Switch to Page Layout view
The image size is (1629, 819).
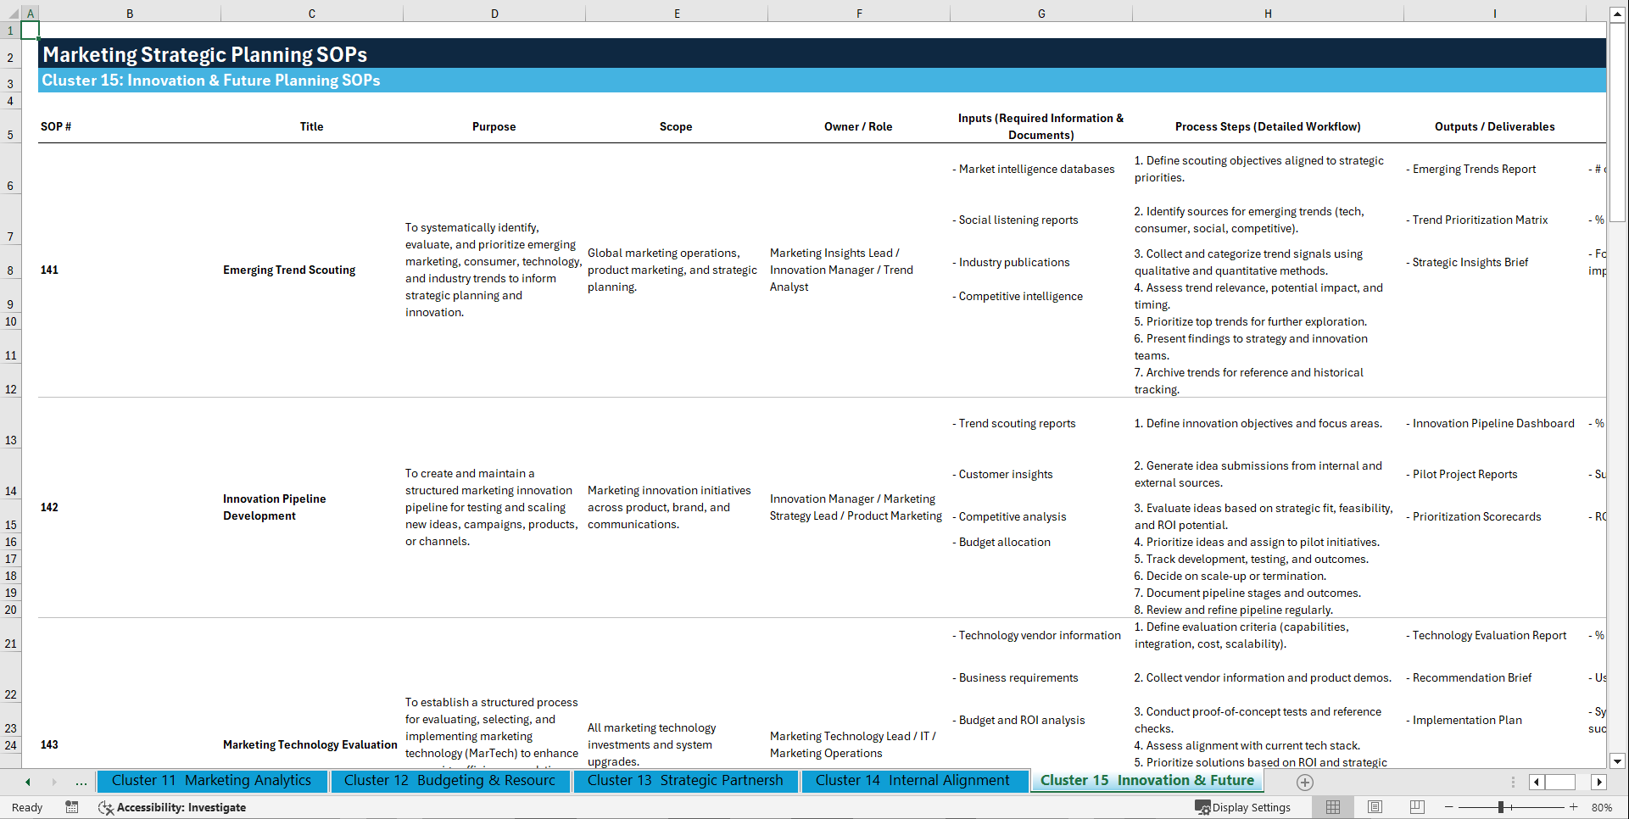[x=1375, y=807]
